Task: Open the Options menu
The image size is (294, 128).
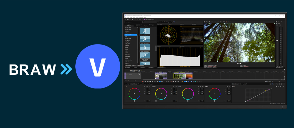Action: [x=141, y=17]
